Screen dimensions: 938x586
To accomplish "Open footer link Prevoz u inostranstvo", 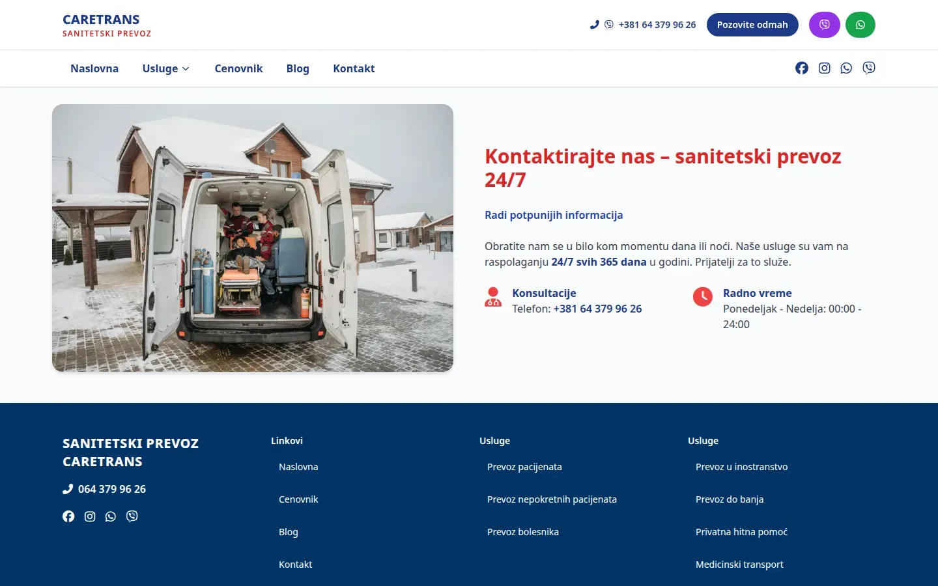I will (x=742, y=467).
